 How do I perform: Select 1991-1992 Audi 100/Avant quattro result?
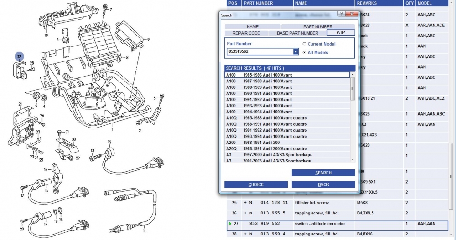[287, 130]
